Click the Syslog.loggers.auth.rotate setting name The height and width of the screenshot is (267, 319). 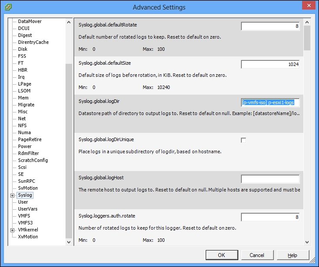click(107, 216)
